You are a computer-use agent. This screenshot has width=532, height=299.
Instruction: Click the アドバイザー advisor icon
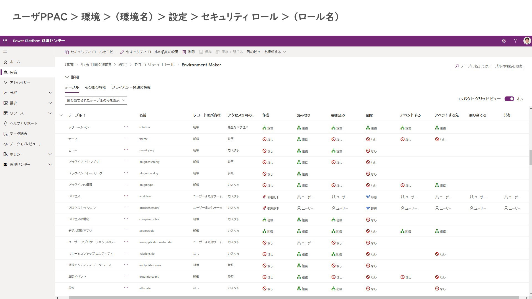point(6,82)
